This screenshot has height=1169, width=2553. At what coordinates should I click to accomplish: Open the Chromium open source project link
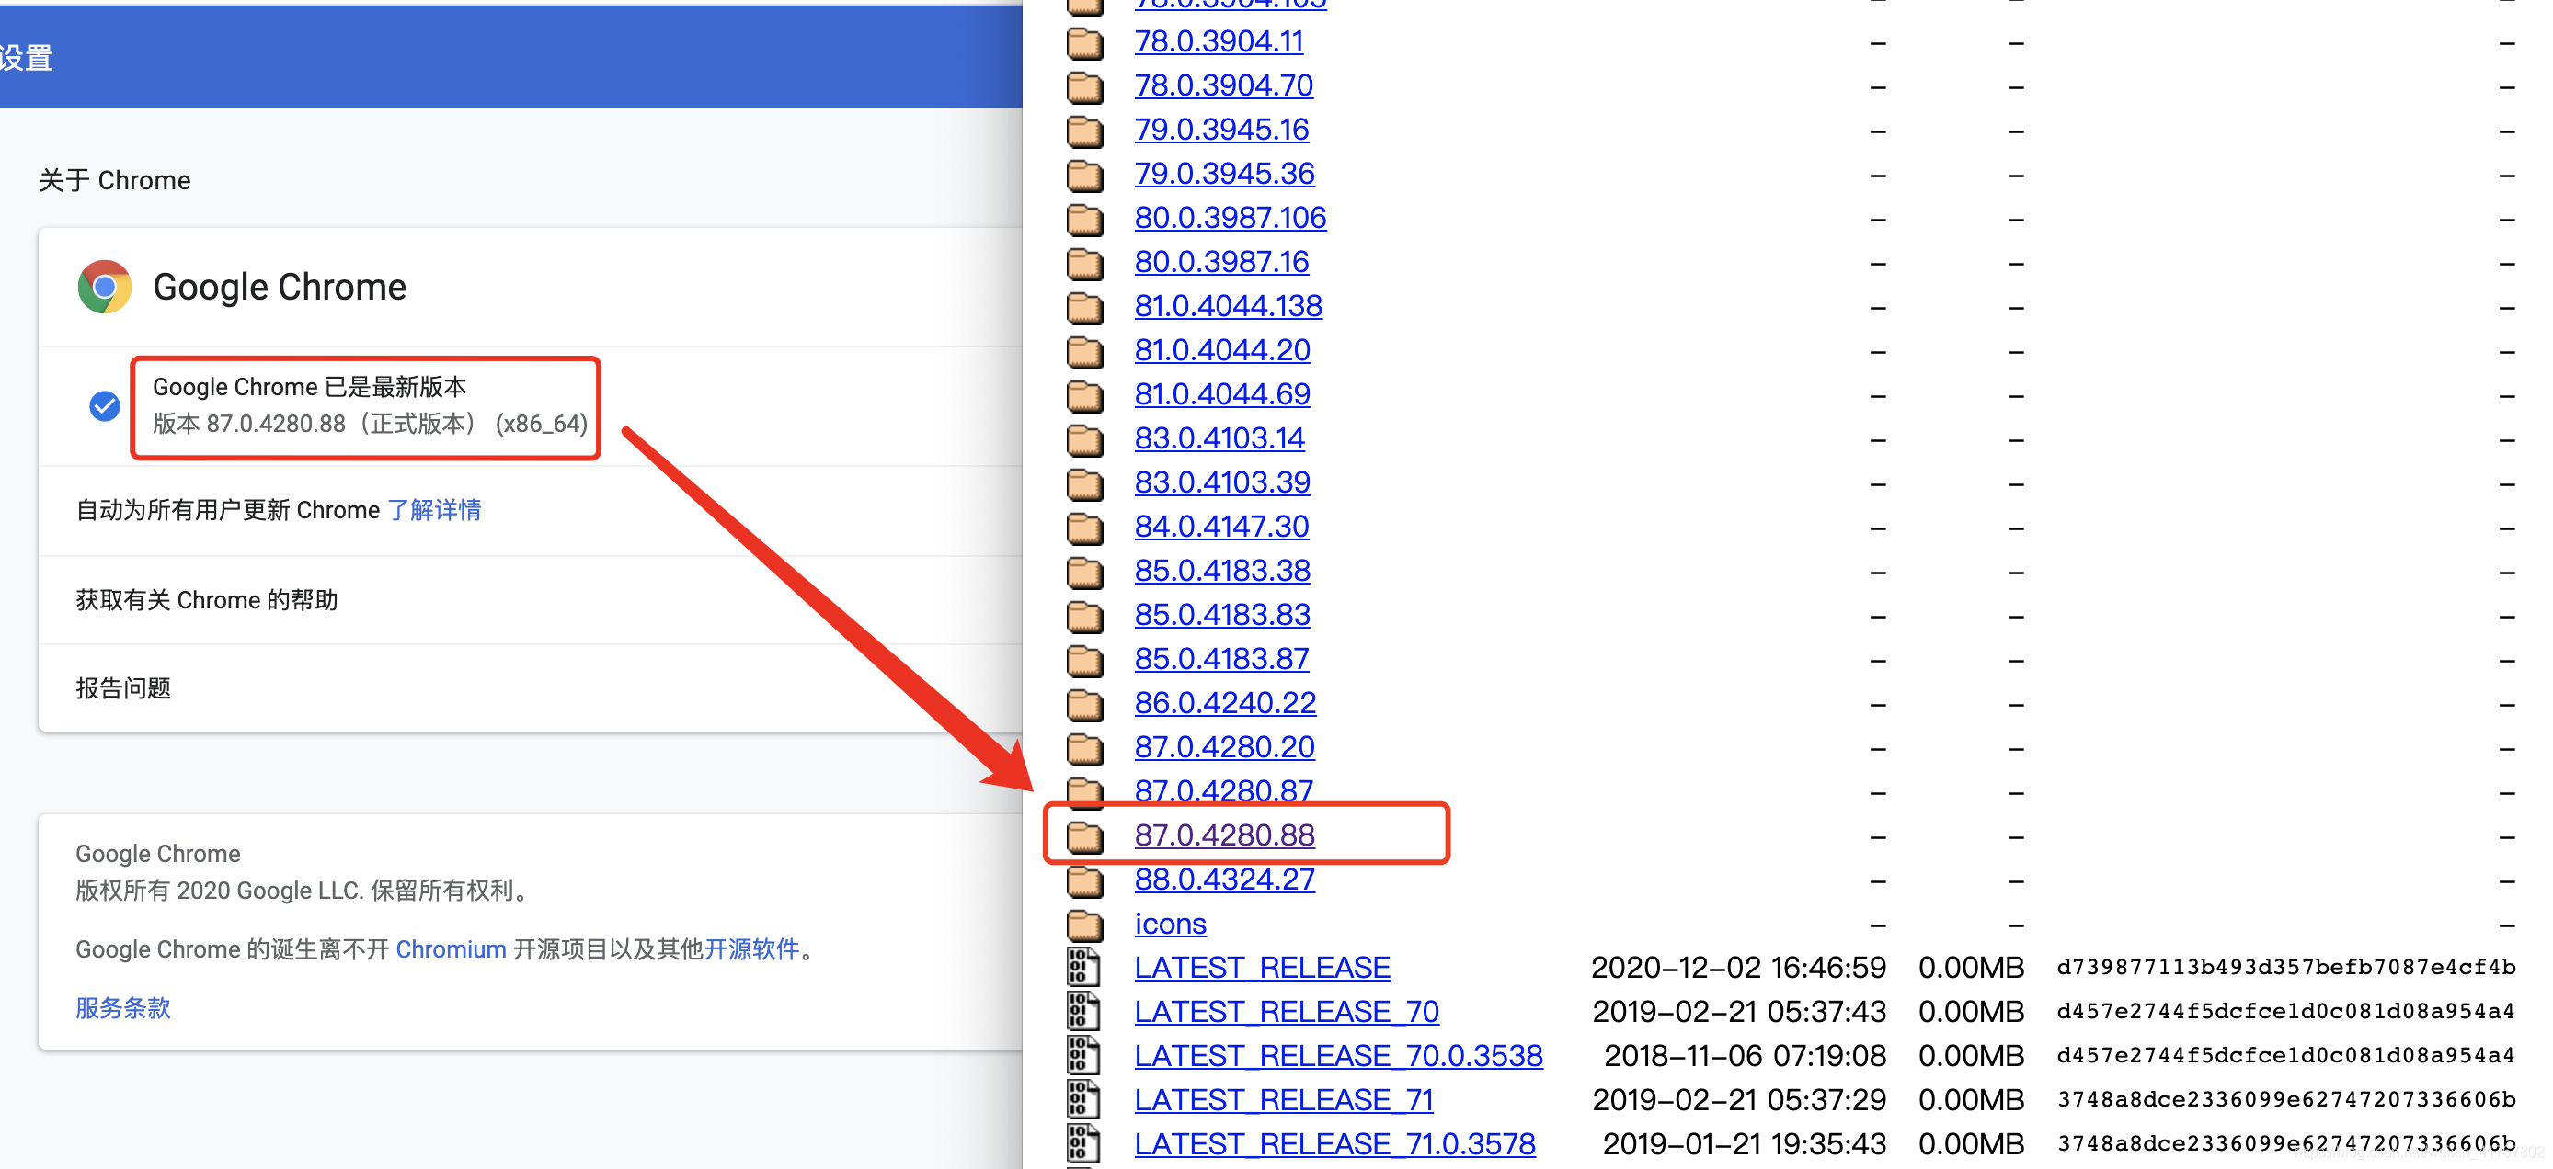[x=451, y=949]
